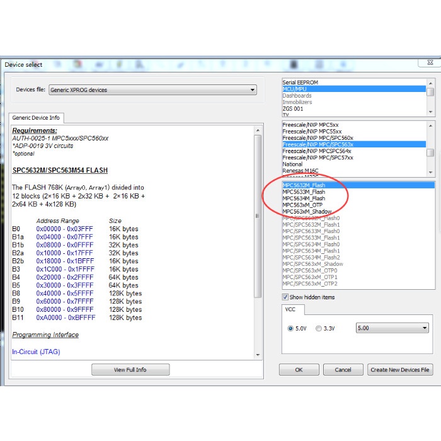Click Create New Devices File
The image size is (441, 441).
(400, 370)
